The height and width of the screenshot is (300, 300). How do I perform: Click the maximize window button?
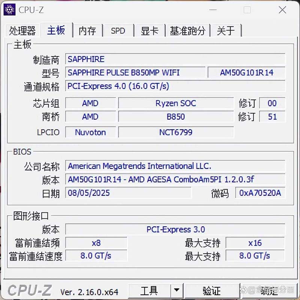(247, 10)
